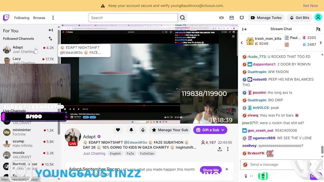Open the Following page

[x=22, y=18]
